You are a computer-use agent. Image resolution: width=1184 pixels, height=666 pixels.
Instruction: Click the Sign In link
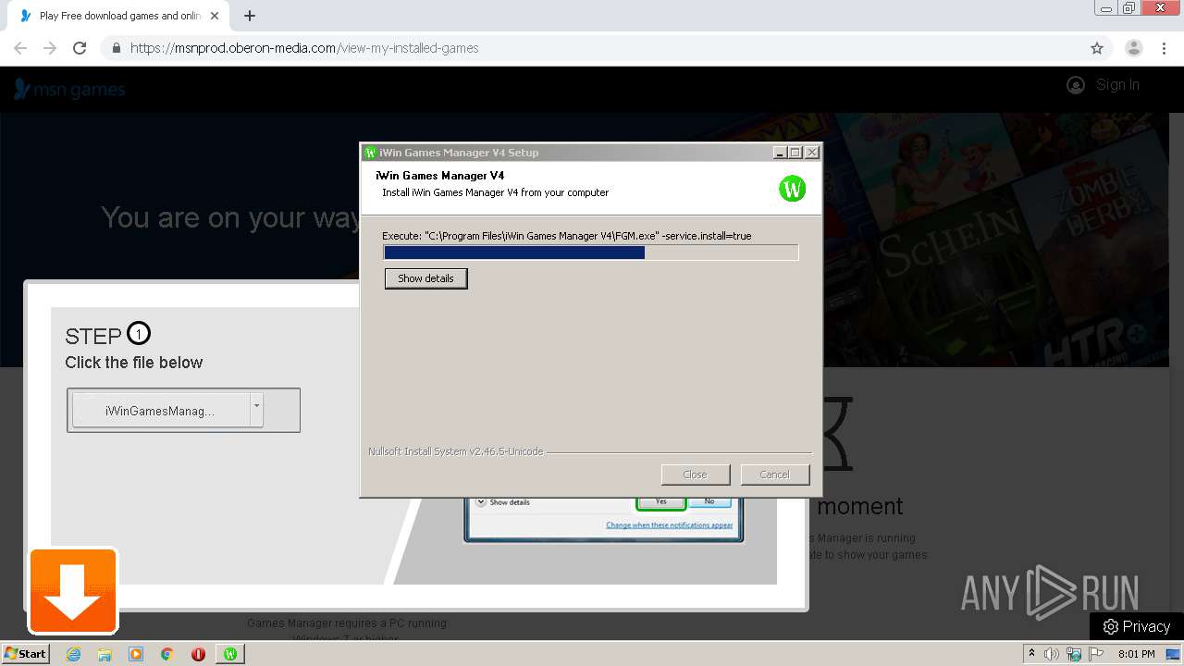click(x=1117, y=84)
